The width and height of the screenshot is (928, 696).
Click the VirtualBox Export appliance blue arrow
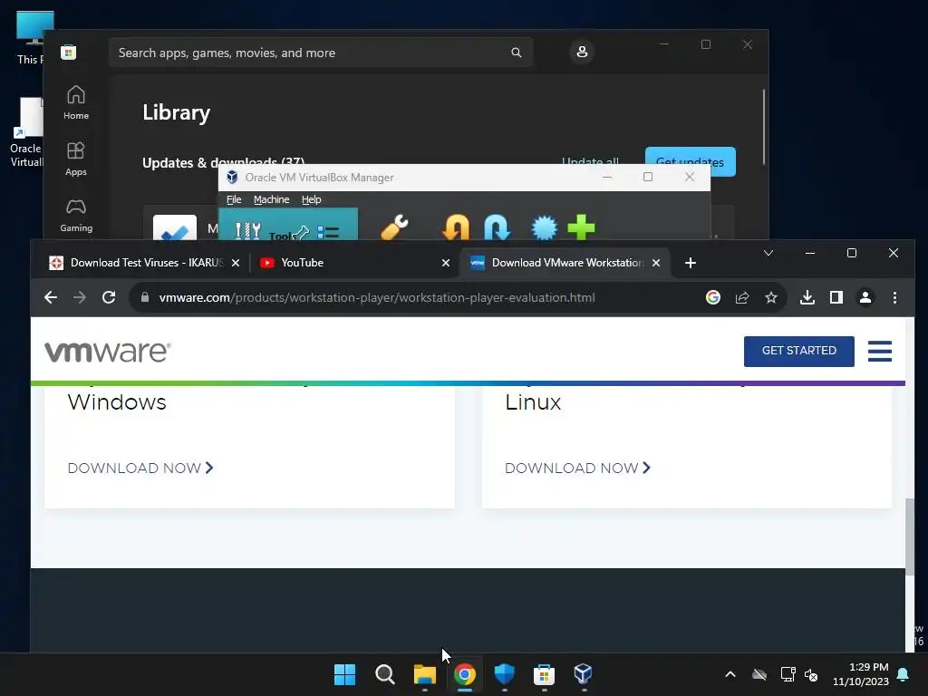(x=497, y=227)
